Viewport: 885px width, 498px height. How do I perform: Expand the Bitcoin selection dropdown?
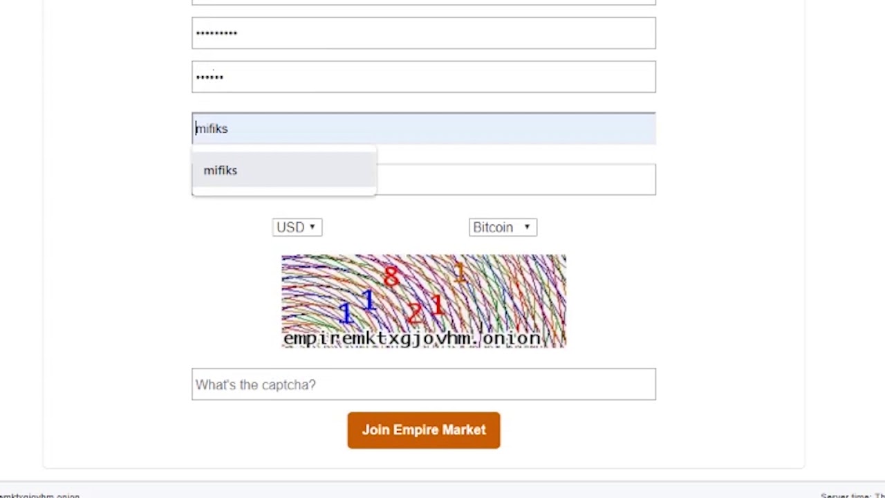click(503, 227)
